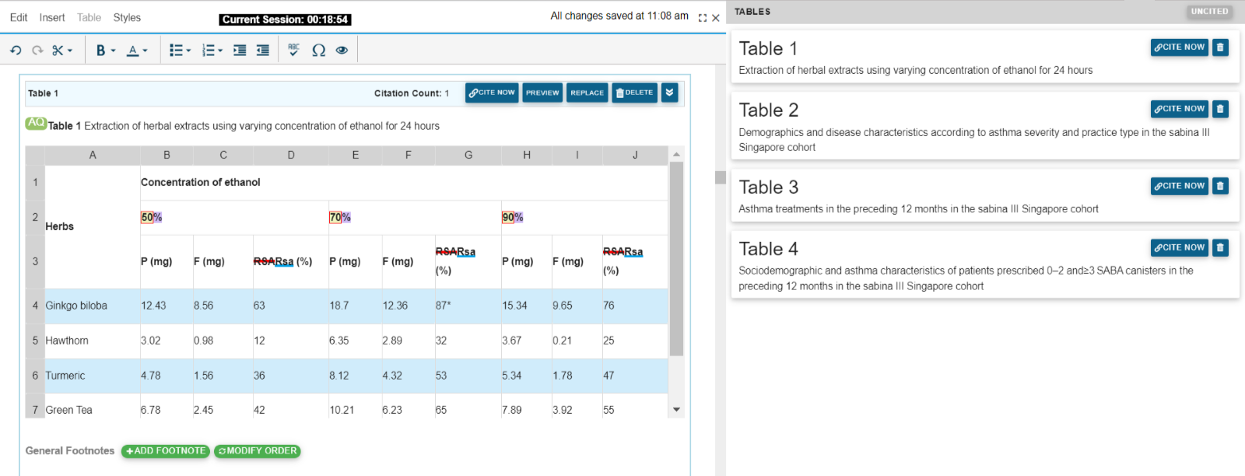Close the editor with the X icon
Screen dimensions: 1245x476
click(x=716, y=18)
